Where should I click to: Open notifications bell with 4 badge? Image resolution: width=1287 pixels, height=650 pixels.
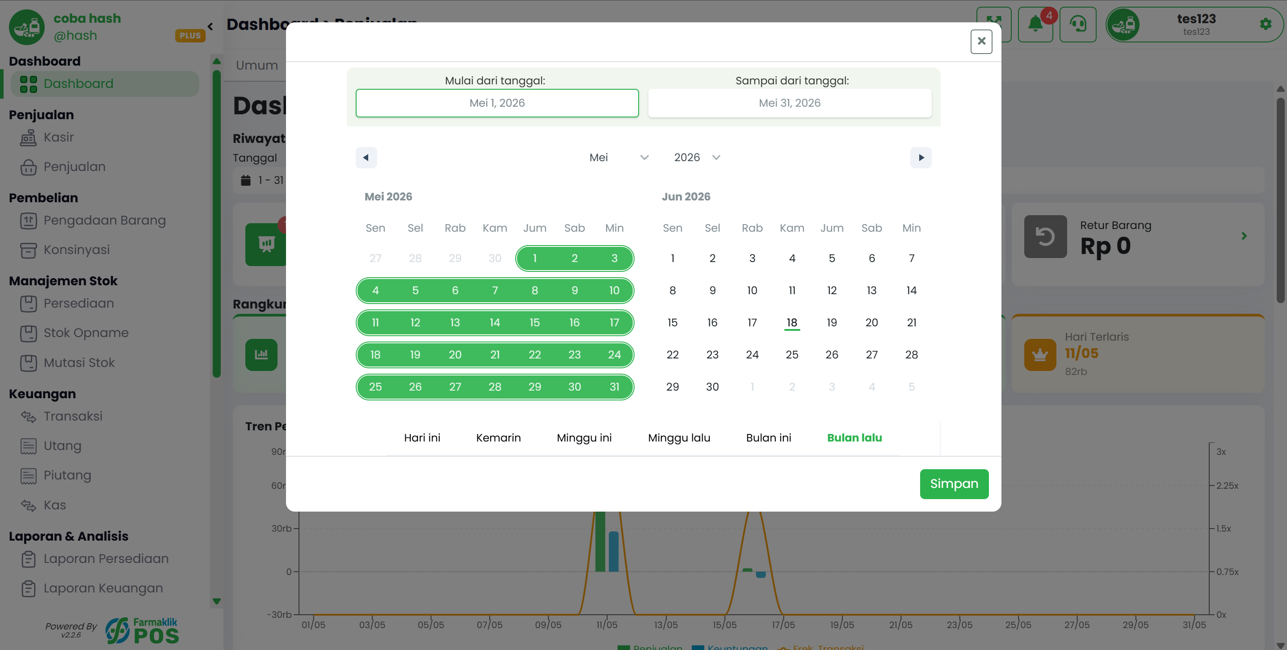(x=1035, y=24)
